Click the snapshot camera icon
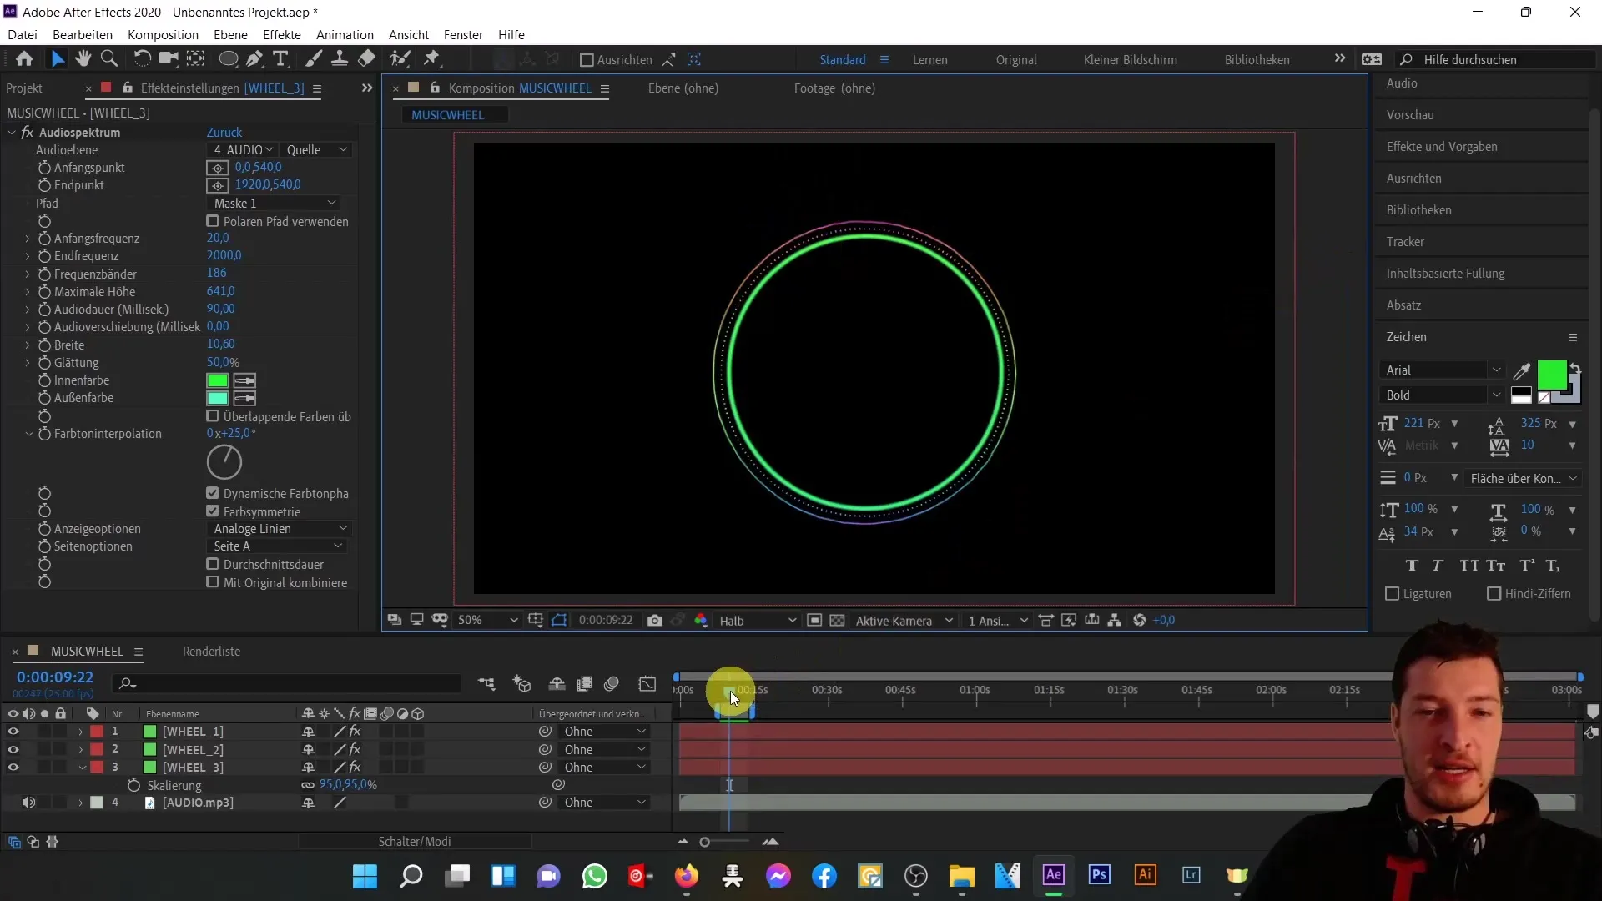1602x901 pixels. tap(655, 621)
